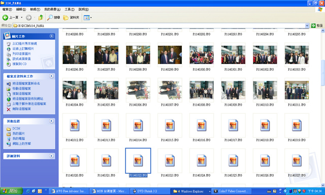The image size is (325, 195).
Task: Switch to DVD Shrink 3.2 taskbar window
Action: coord(150,191)
